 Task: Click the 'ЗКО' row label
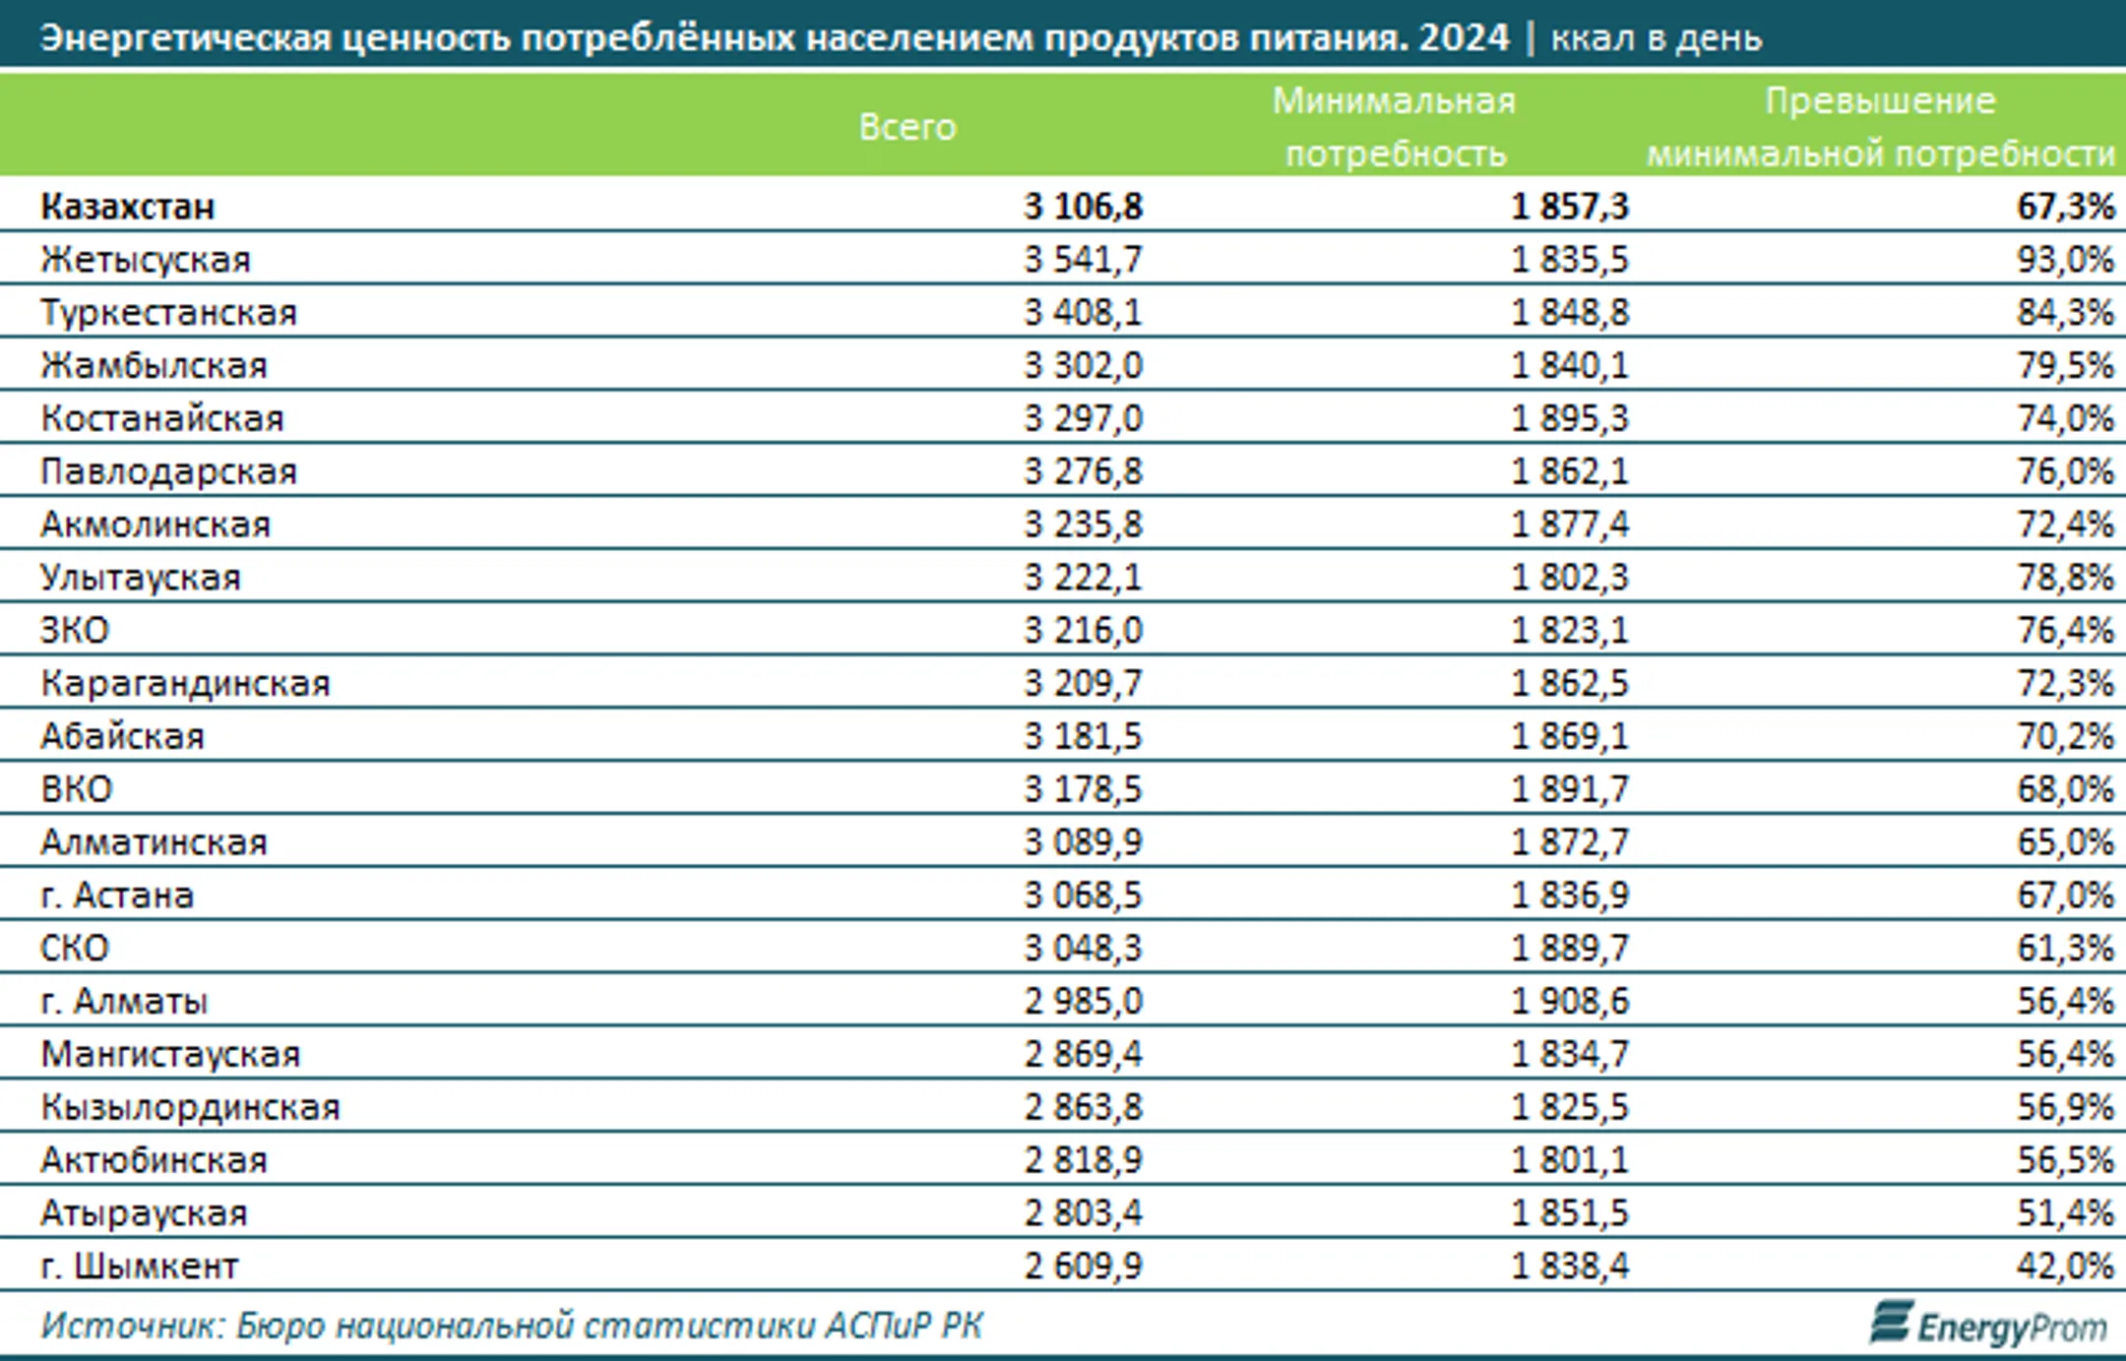click(x=75, y=631)
